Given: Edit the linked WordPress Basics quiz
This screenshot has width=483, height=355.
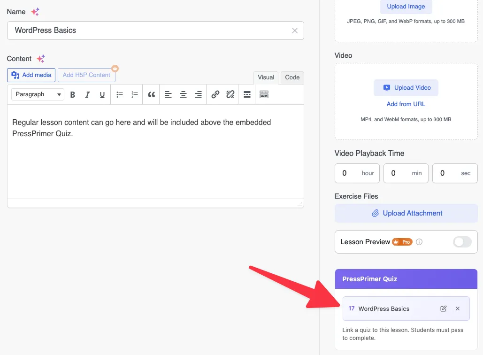Looking at the screenshot, I should coord(443,309).
